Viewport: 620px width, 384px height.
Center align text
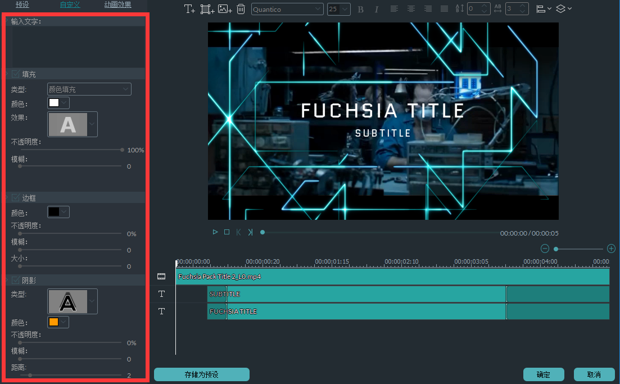pos(411,8)
